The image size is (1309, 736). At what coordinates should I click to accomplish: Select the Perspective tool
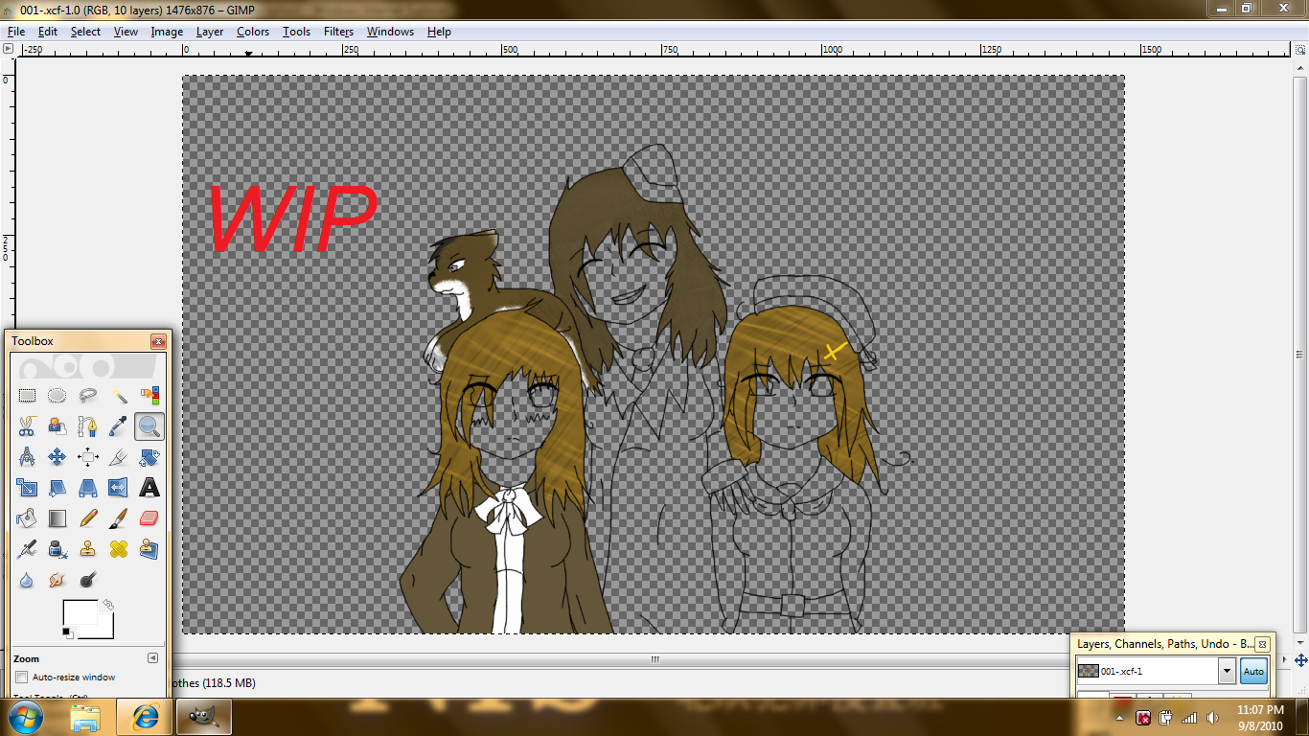point(88,487)
